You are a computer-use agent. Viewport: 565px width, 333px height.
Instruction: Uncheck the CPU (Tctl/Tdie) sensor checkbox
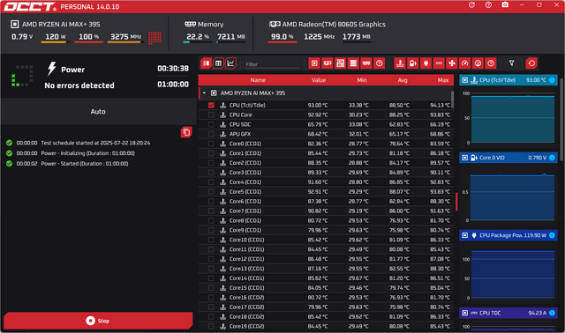[211, 105]
